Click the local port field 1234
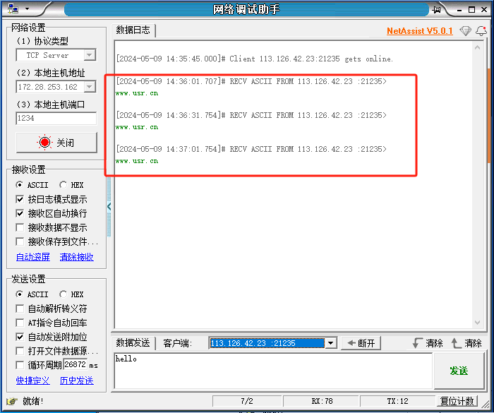 pos(56,118)
